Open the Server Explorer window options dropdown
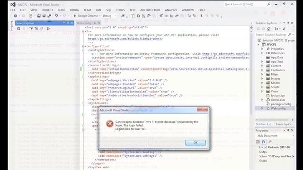Screen dimensions: 303x170 click(x=64, y=23)
